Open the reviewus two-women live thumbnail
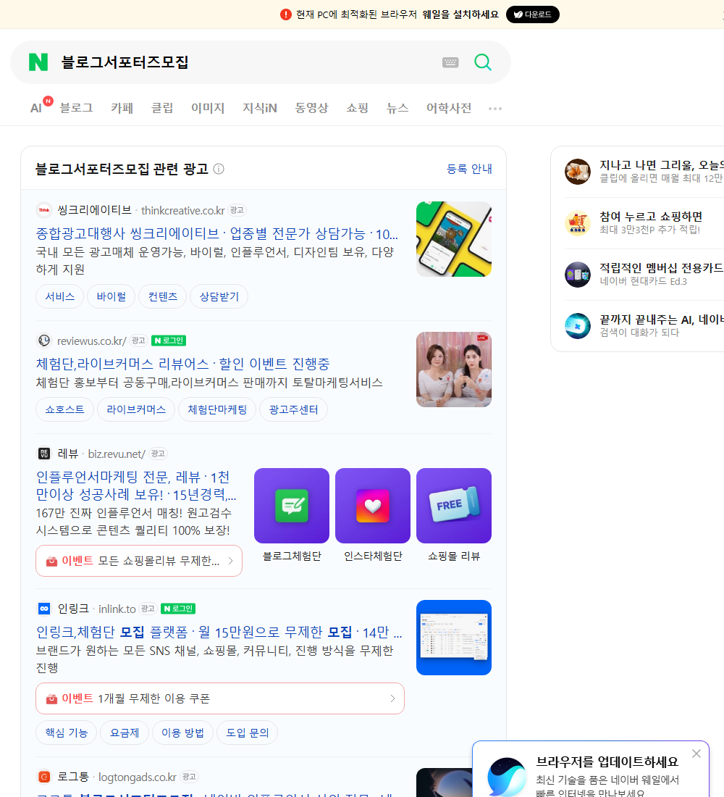The image size is (724, 797). coord(454,370)
